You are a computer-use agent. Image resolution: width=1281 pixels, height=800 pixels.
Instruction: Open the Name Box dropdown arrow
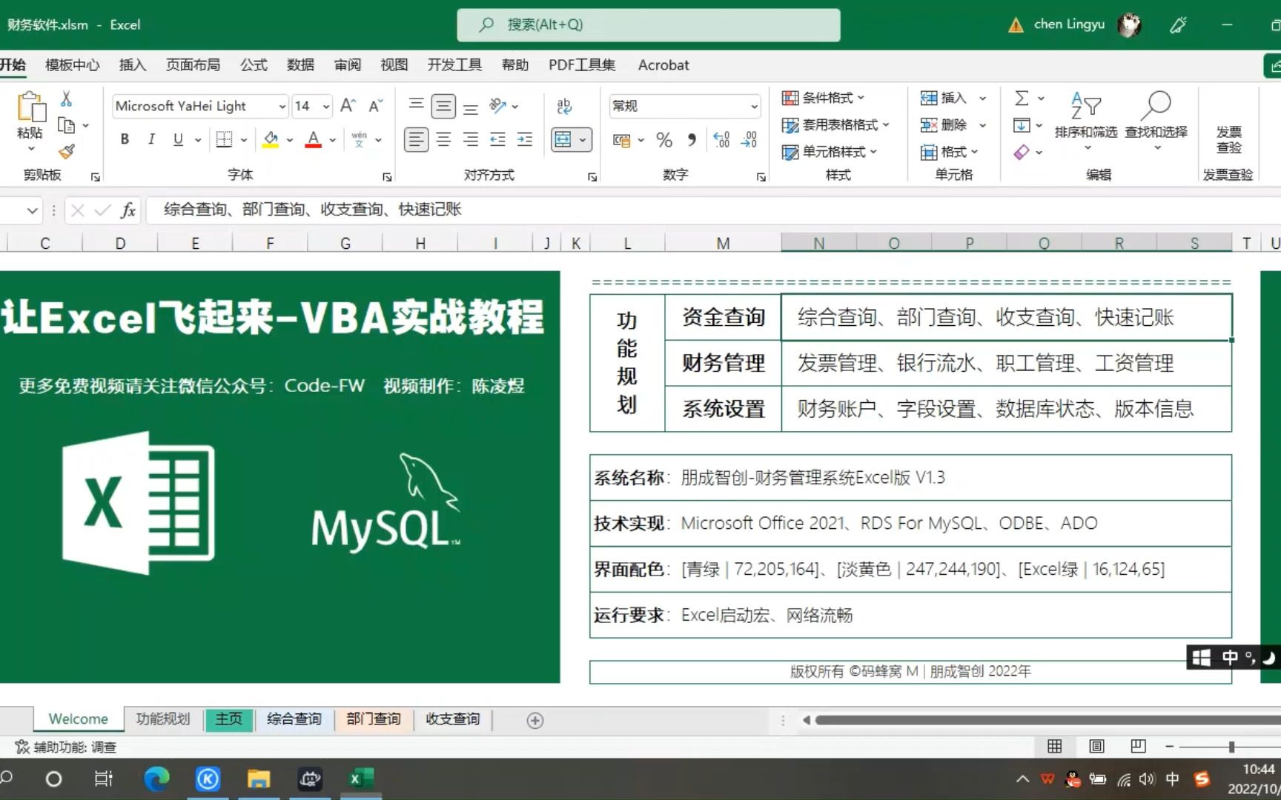click(x=32, y=210)
